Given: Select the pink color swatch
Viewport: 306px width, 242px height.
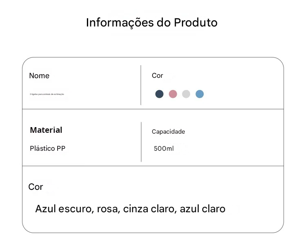Looking at the screenshot, I should (173, 94).
